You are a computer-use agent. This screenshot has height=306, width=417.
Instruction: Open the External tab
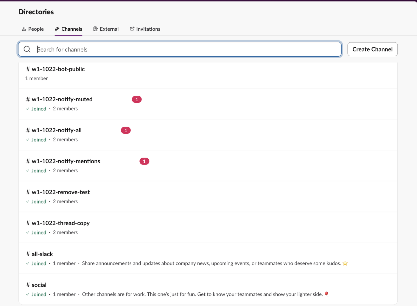click(106, 29)
